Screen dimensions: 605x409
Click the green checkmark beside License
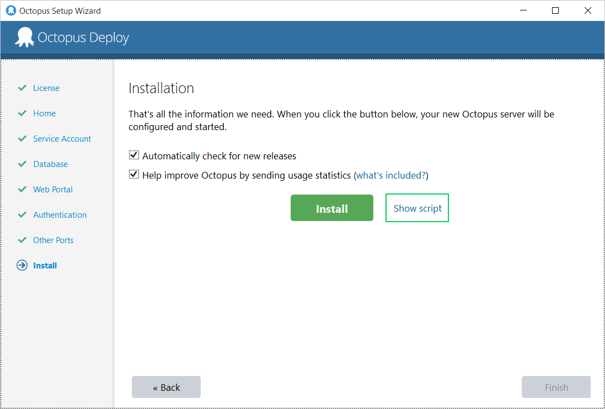click(x=22, y=88)
